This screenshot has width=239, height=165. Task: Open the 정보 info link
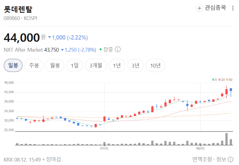tap(221, 159)
